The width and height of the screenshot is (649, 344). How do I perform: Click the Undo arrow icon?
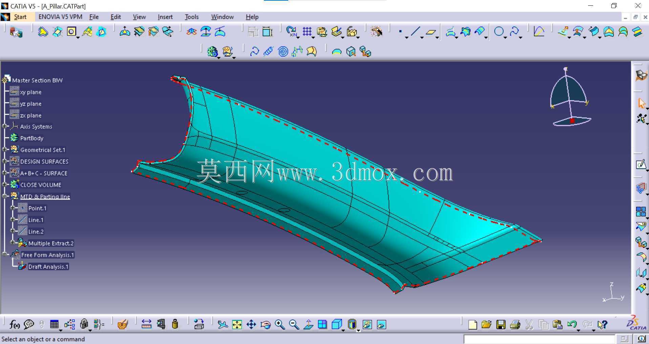coord(572,325)
